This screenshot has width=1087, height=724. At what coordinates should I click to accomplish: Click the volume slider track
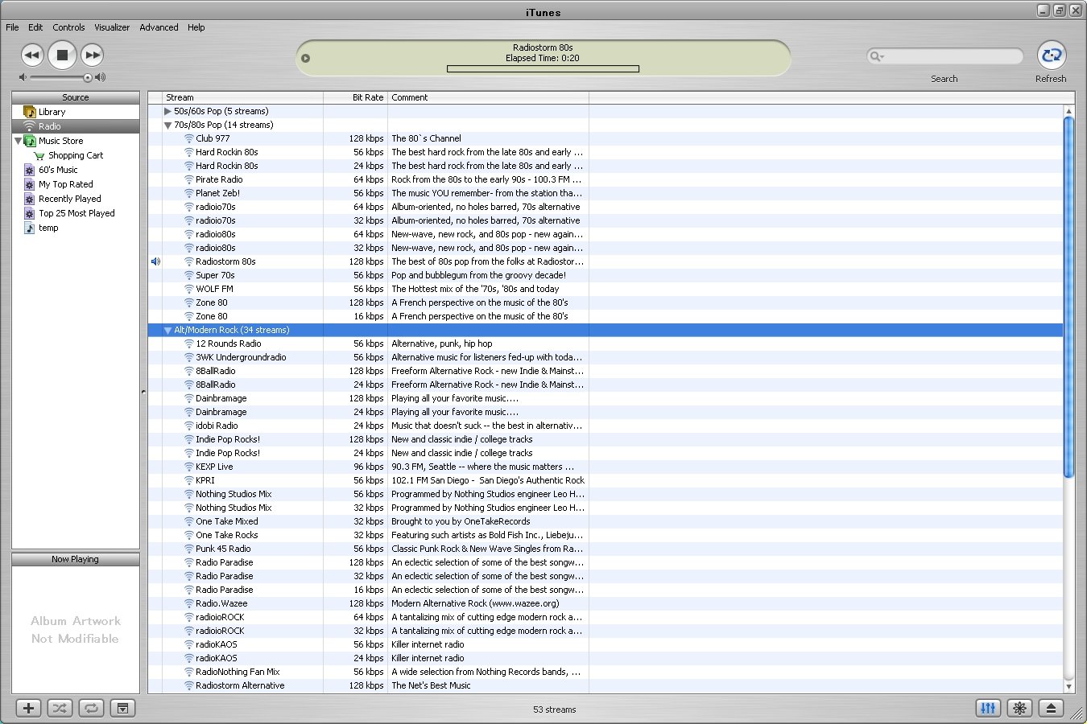point(56,78)
